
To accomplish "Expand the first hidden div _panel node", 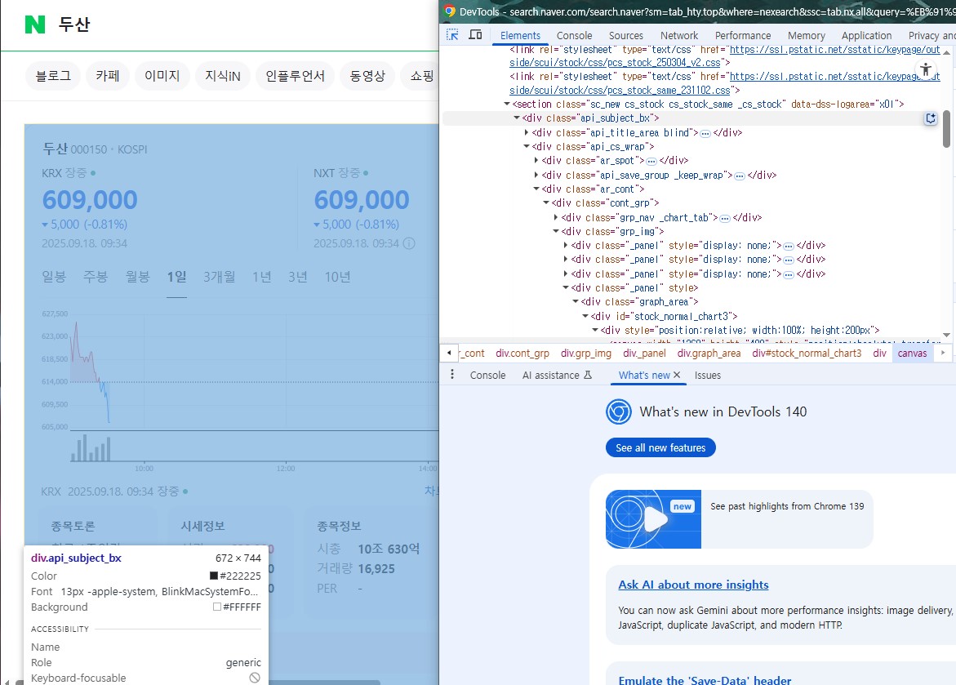I will tap(565, 245).
